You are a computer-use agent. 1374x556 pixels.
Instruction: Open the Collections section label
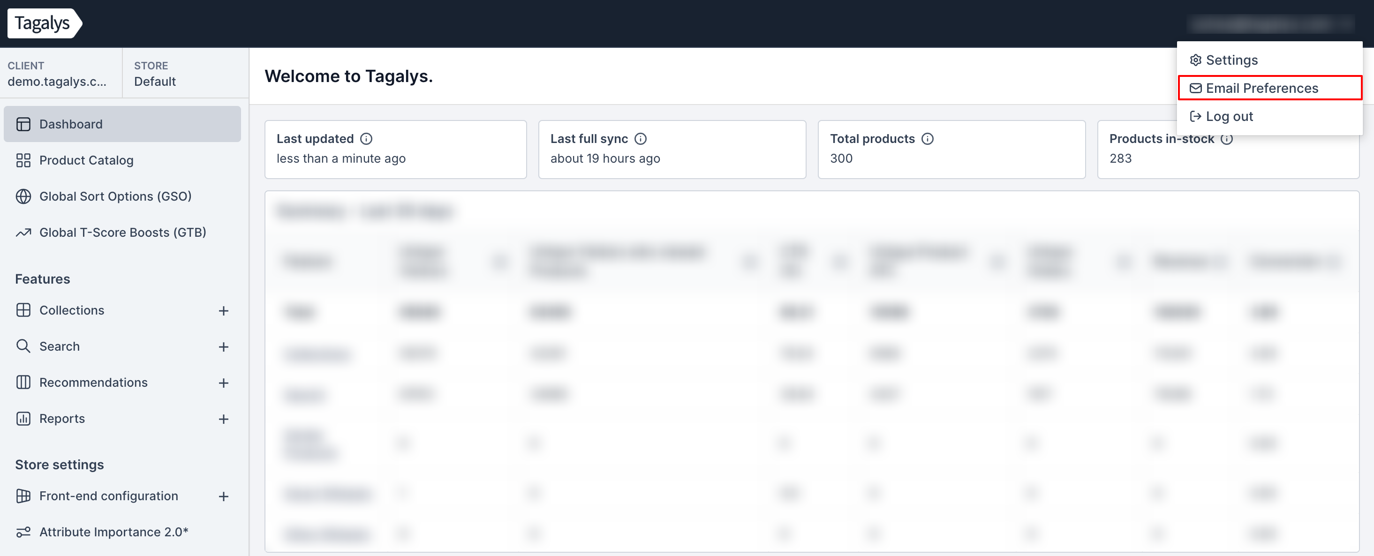(72, 310)
